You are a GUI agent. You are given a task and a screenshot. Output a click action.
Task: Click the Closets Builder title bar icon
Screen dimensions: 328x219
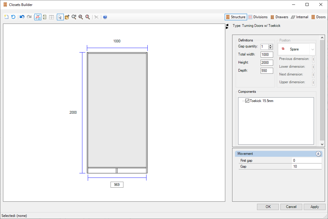5,4
